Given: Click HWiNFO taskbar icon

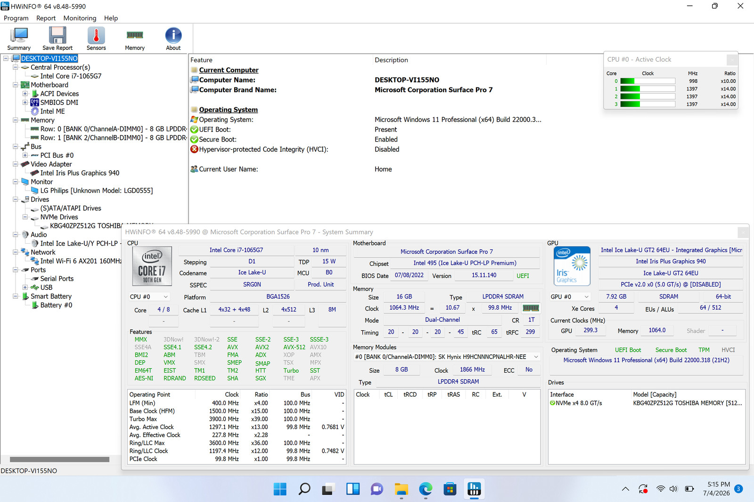Looking at the screenshot, I should (474, 489).
